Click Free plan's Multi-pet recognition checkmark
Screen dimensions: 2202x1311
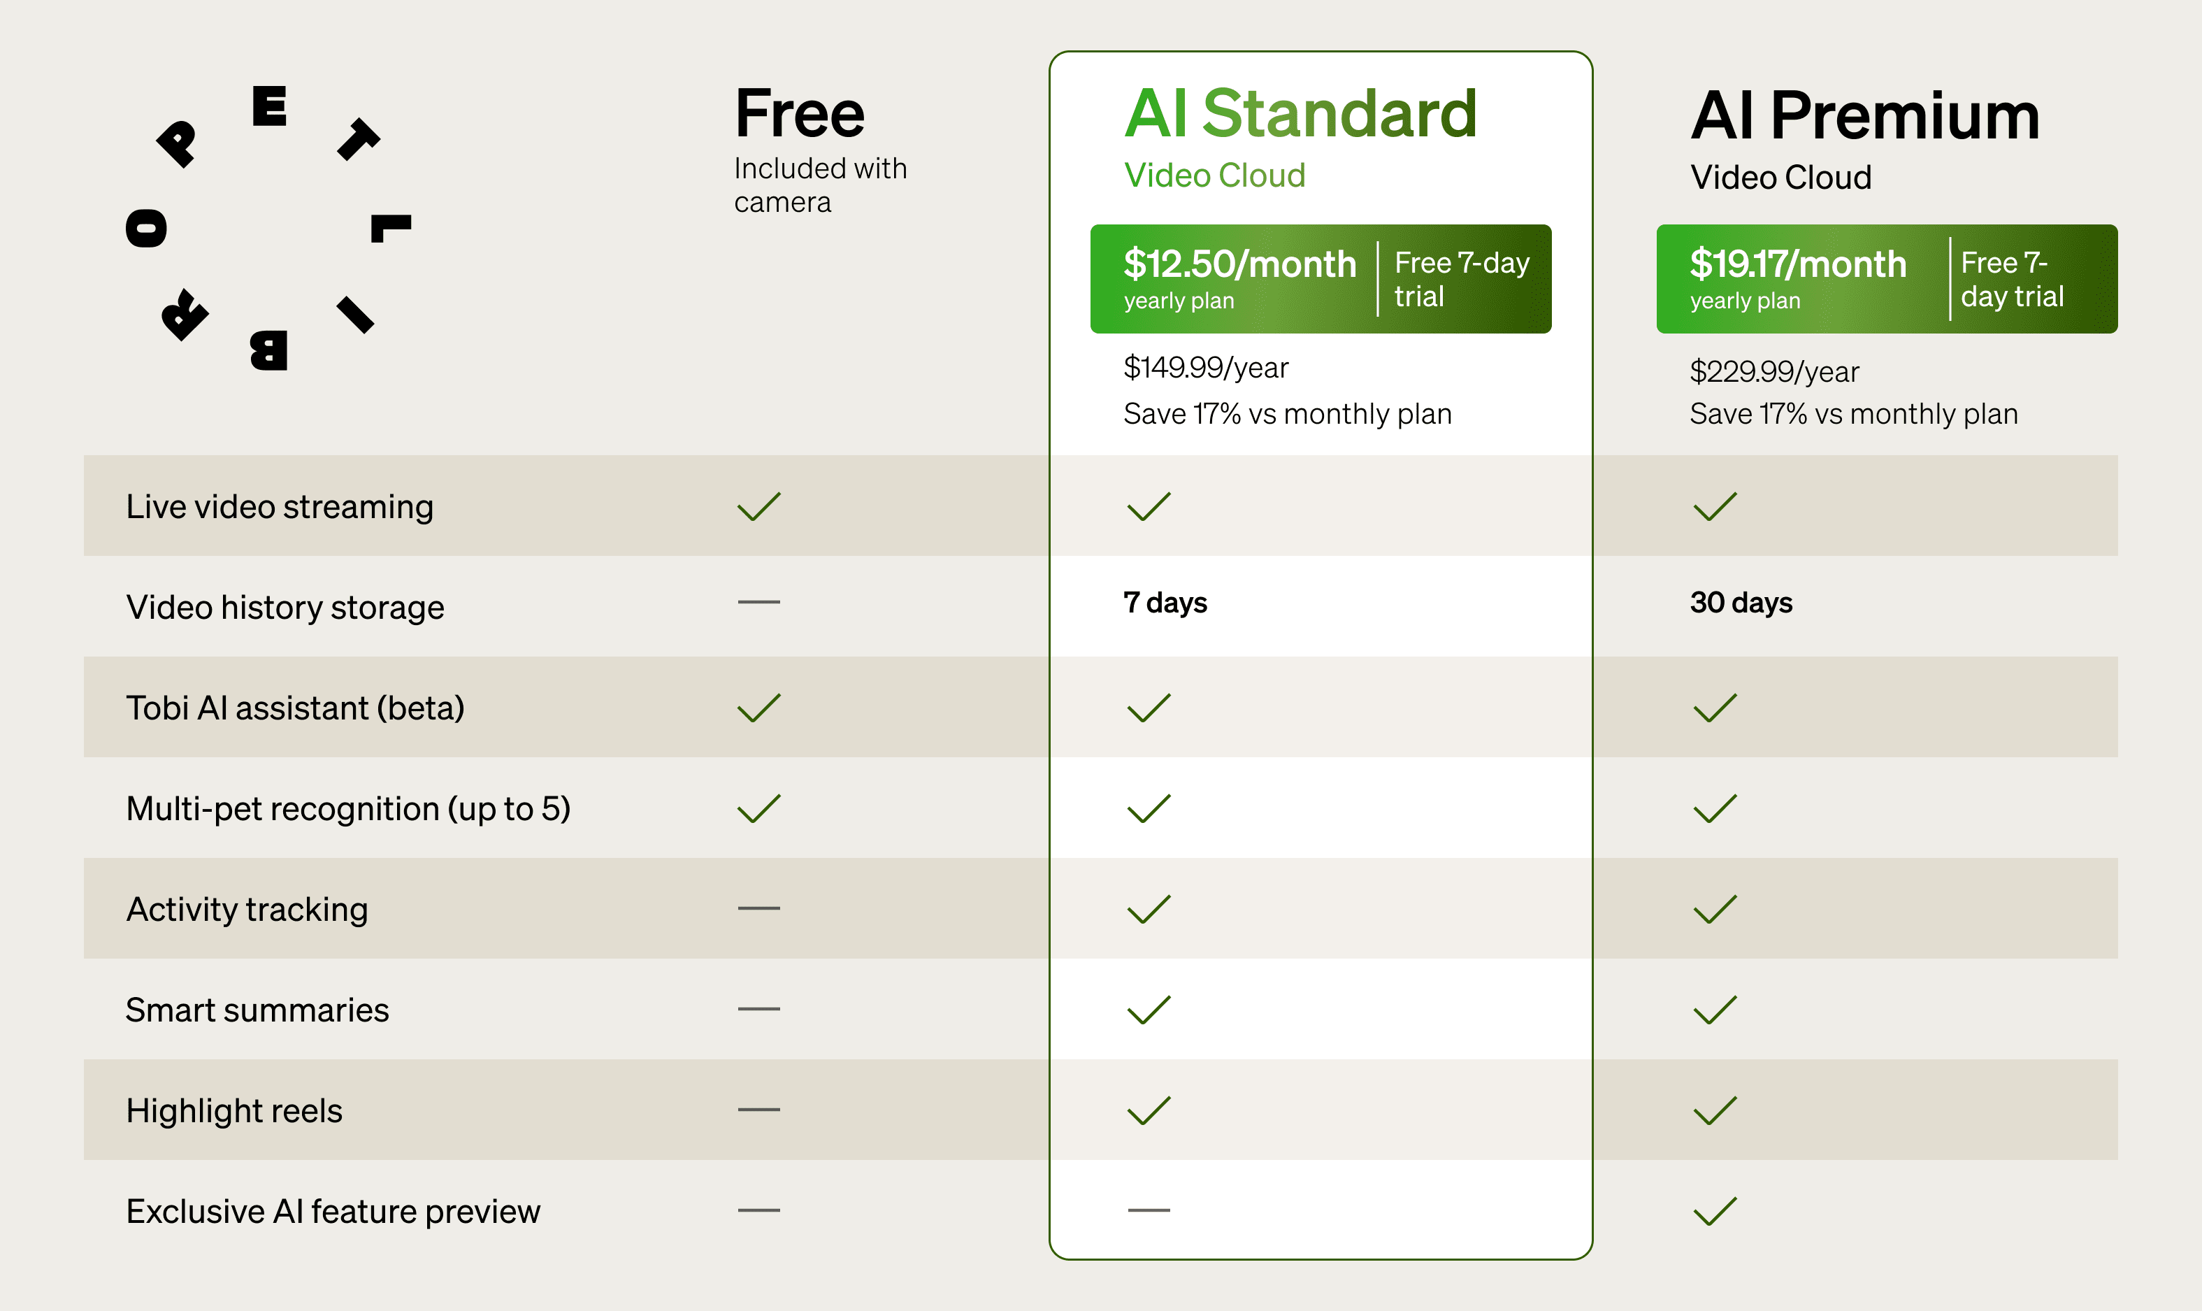[x=758, y=808]
